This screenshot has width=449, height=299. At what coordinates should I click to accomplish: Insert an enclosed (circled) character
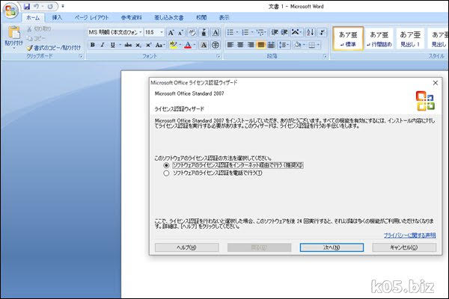[x=216, y=45]
